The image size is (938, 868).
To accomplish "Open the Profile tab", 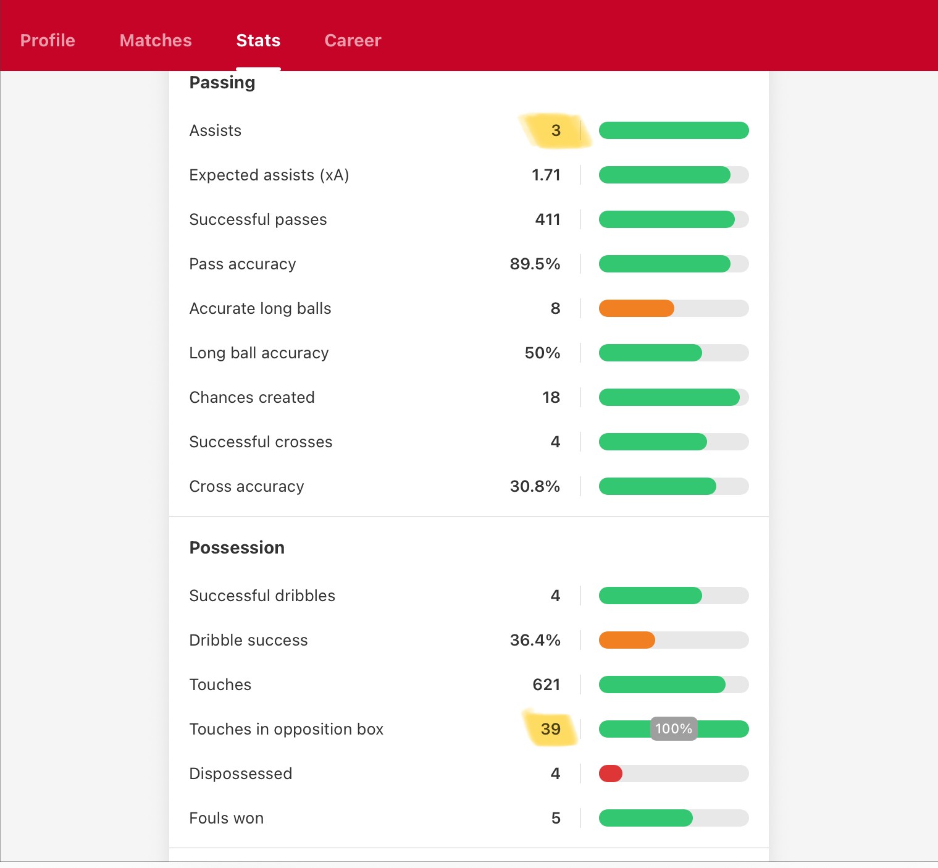I will point(48,40).
